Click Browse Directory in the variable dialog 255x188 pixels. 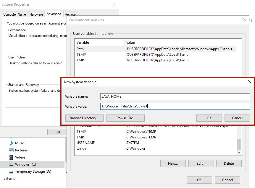[x=84, y=118]
